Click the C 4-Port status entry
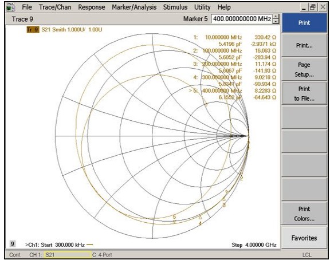The height and width of the screenshot is (260, 330). tap(102, 255)
